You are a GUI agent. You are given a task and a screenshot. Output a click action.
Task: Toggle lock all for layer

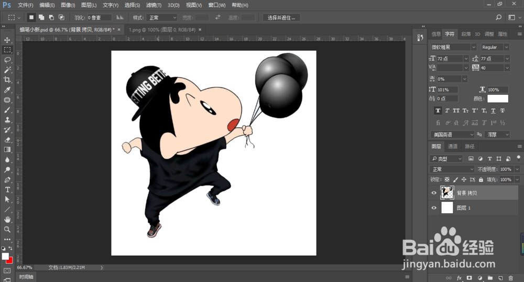click(481, 180)
